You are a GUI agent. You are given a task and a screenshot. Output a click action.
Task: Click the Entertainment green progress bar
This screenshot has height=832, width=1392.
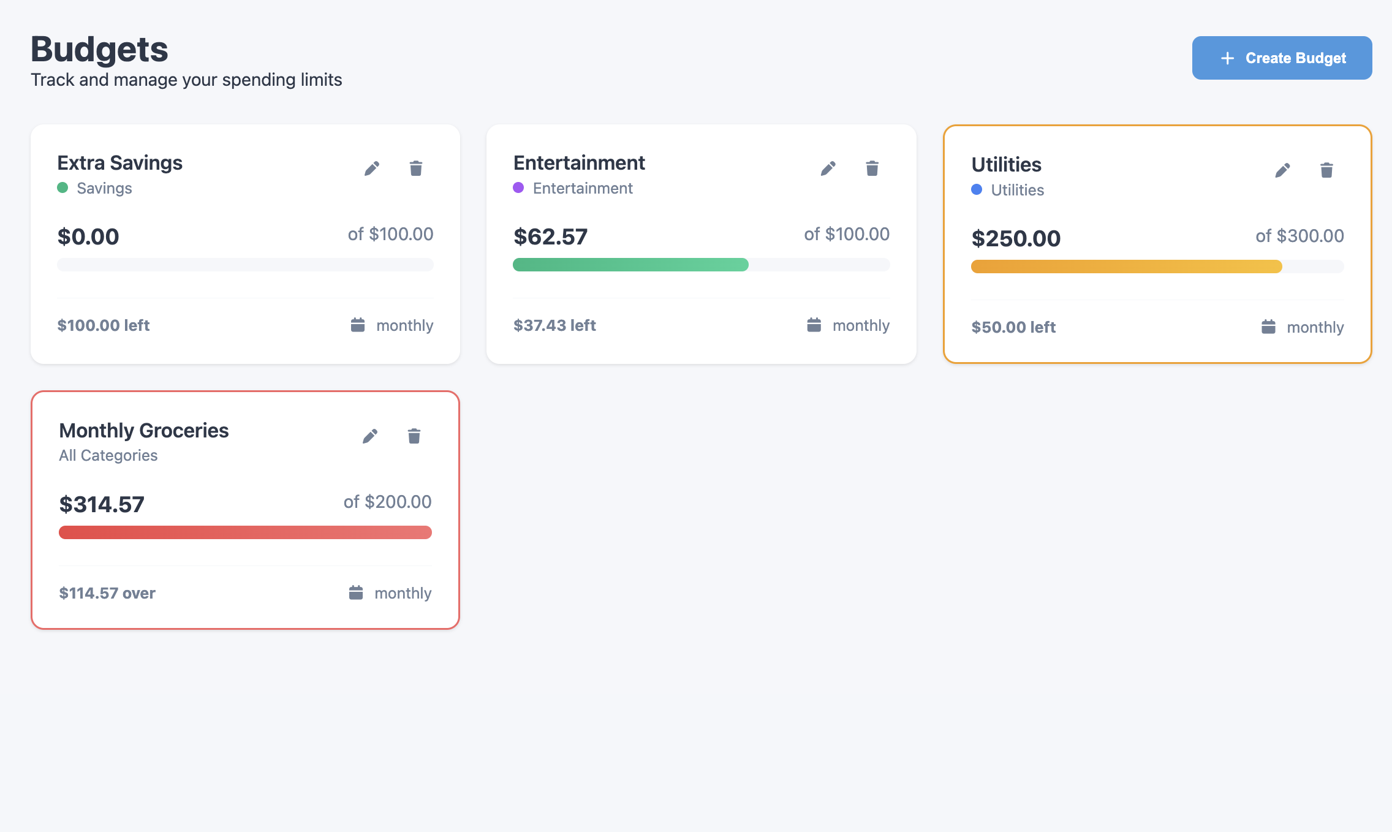[x=630, y=265]
